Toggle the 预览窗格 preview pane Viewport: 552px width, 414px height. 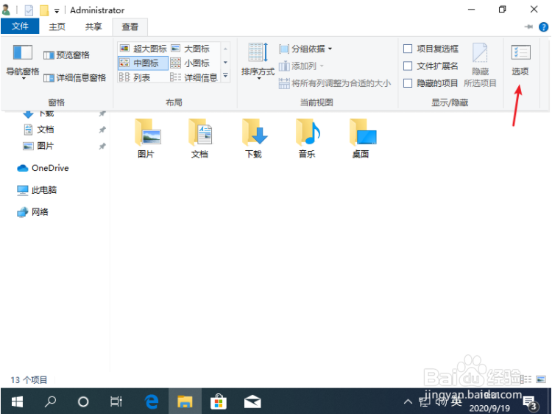[x=66, y=55]
